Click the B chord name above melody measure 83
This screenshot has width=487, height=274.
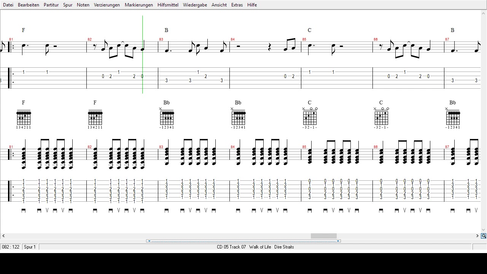[x=166, y=30]
